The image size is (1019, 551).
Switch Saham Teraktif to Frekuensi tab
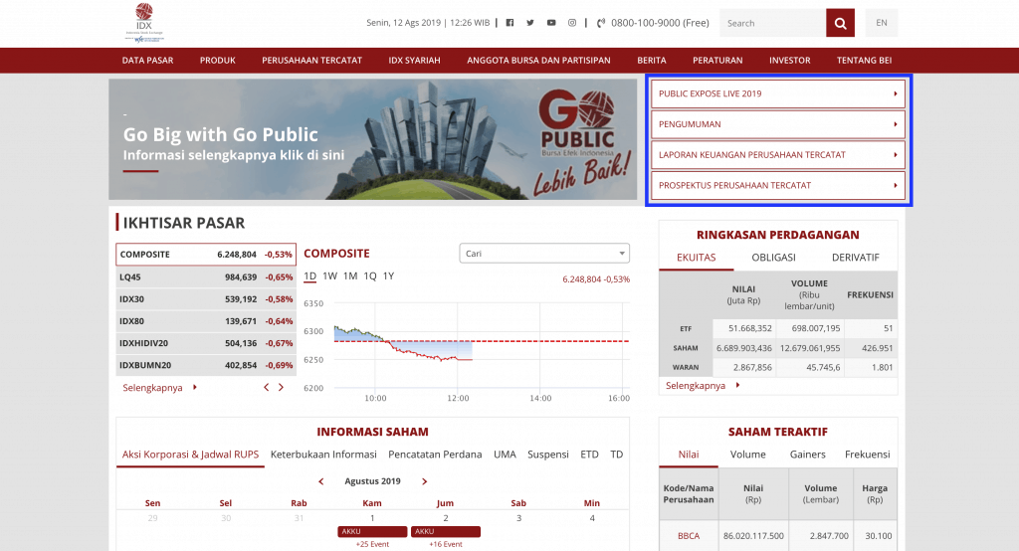[868, 455]
